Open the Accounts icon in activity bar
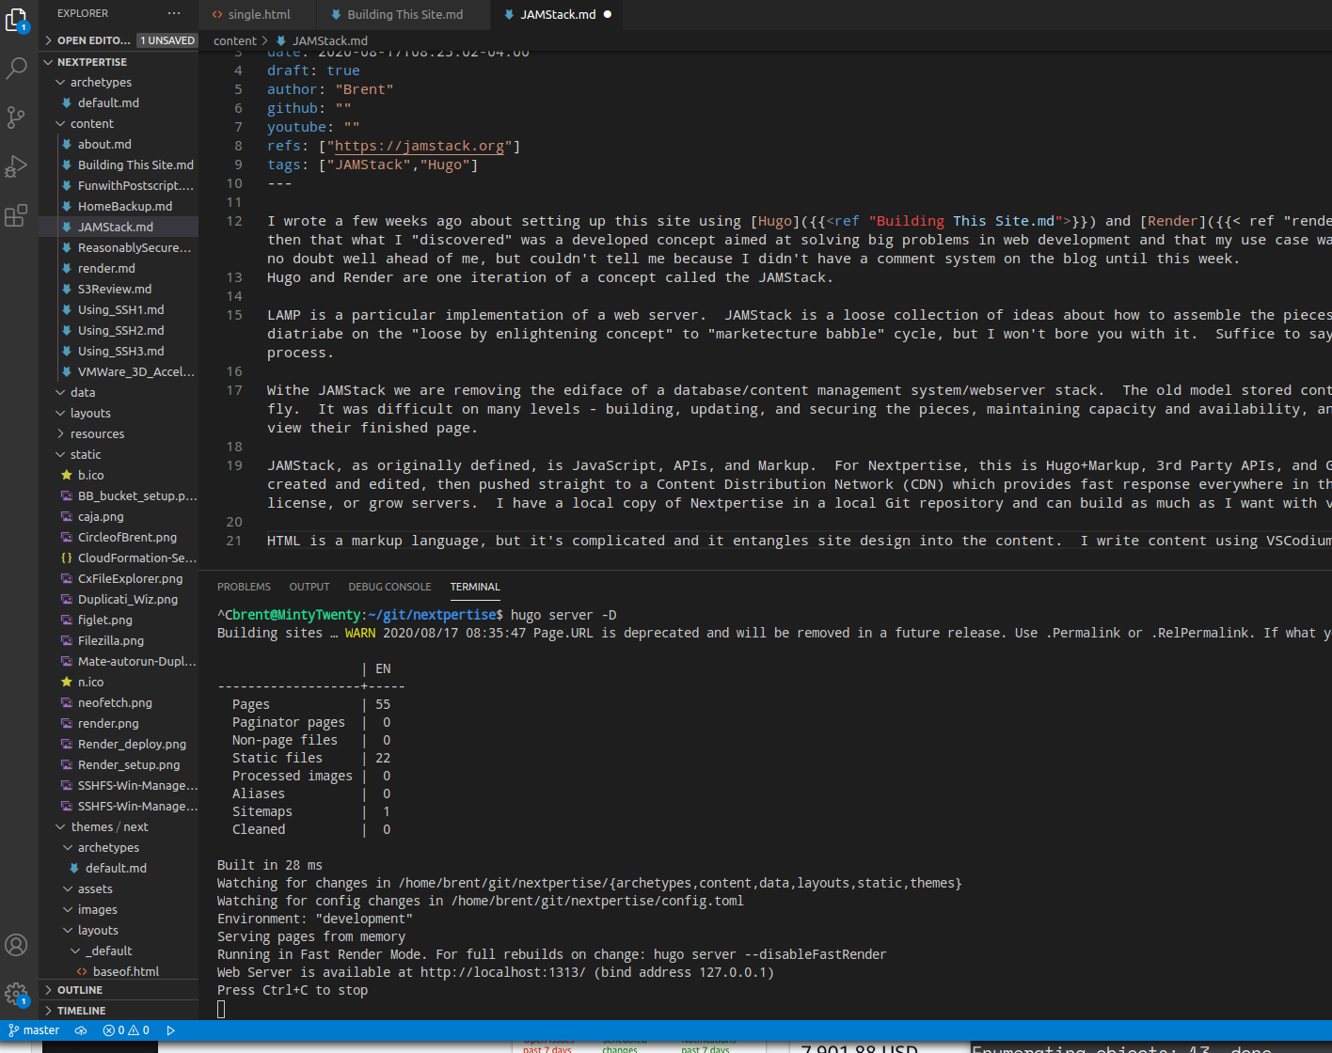Image resolution: width=1332 pixels, height=1053 pixels. pos(17,945)
